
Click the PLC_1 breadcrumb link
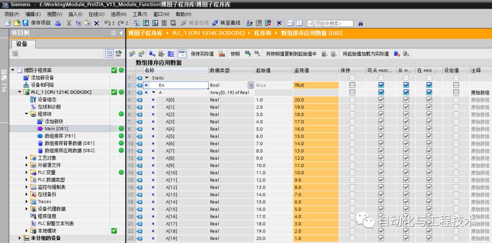coord(208,33)
